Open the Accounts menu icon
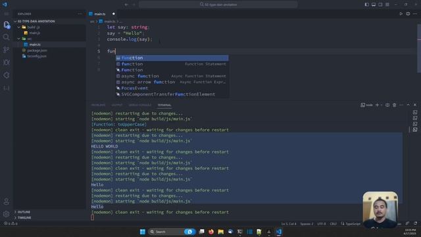421x237 pixels. 6,201
